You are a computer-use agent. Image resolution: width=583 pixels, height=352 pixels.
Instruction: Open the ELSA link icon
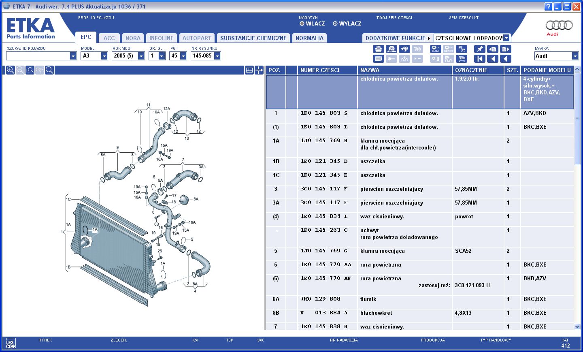pyautogui.click(x=436, y=49)
